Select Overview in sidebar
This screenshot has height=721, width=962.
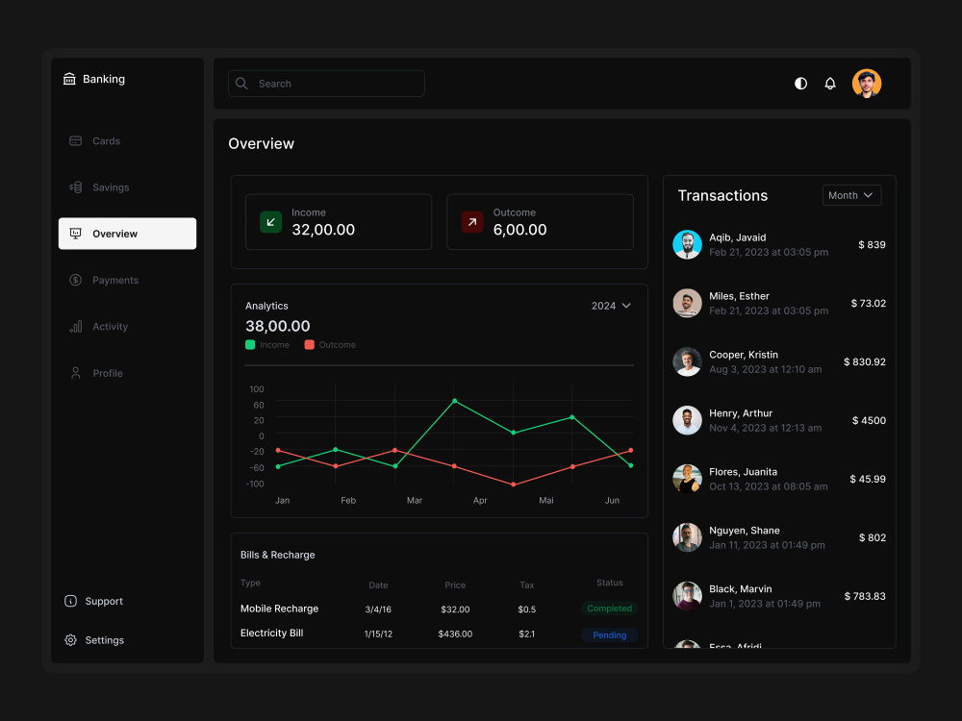(x=127, y=234)
